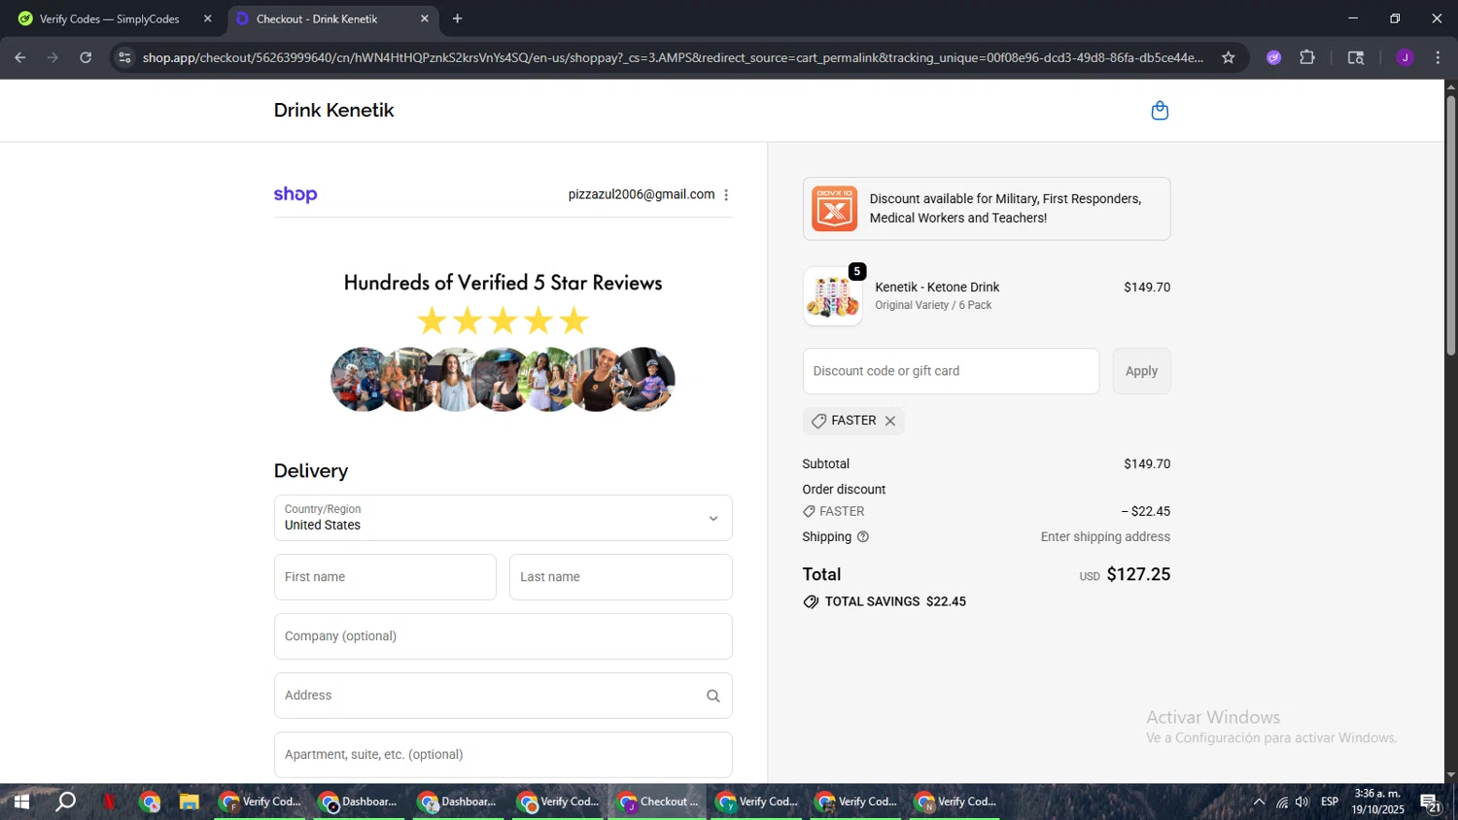
Task: Click the volume icon in system tray
Action: click(x=1302, y=803)
